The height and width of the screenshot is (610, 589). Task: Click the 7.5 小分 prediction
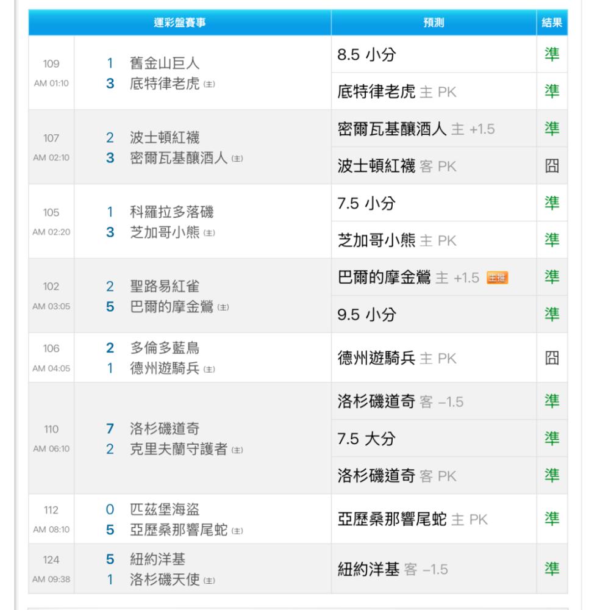366,203
